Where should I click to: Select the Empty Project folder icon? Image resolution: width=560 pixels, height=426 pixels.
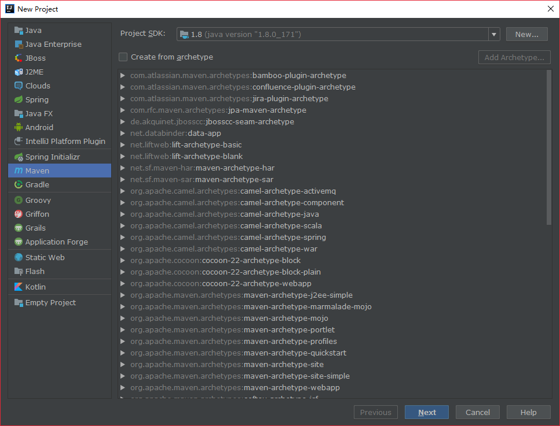19,303
